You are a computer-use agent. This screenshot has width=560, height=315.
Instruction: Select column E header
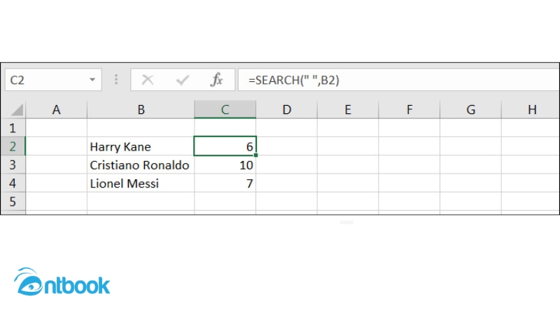tap(348, 110)
